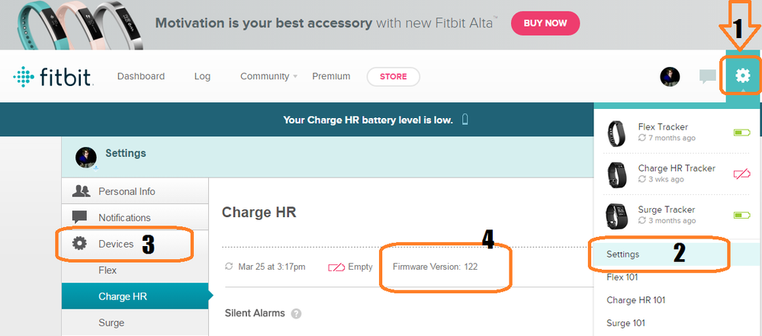This screenshot has width=762, height=336.
Task: Click the profile avatar in top navigation
Action: [670, 77]
